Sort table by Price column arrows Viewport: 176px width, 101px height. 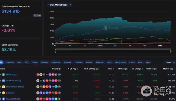click(x=113, y=69)
